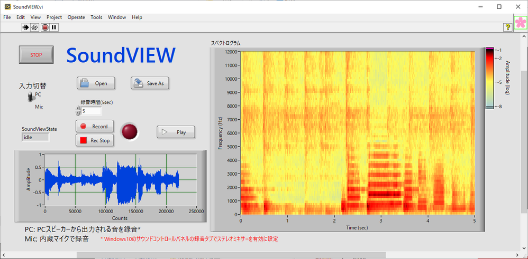Click the 12000 frequency axis value

tap(232, 51)
